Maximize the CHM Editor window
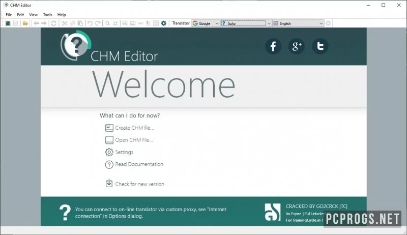407x235 pixels. point(383,5)
